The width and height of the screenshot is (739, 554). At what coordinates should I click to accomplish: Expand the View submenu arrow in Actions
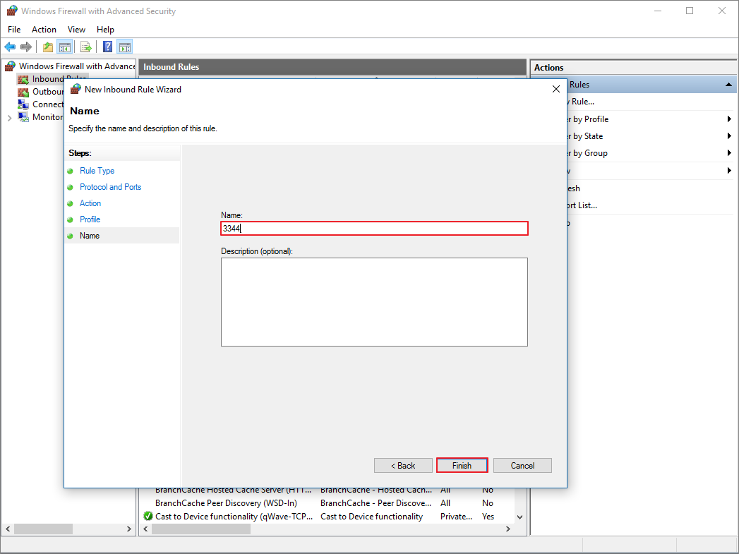tap(729, 171)
